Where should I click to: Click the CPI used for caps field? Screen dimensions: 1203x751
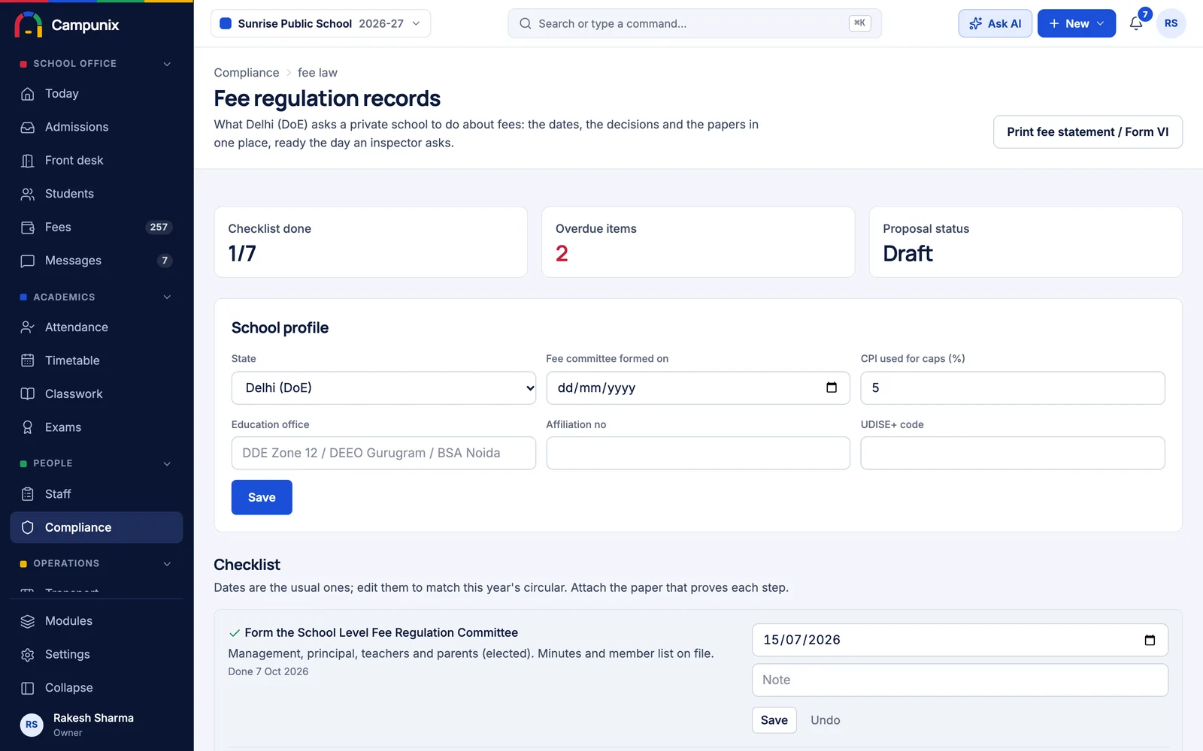pyautogui.click(x=1012, y=388)
